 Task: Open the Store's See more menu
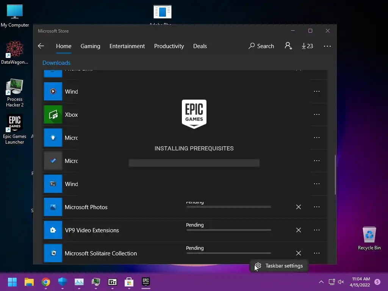tap(327, 46)
